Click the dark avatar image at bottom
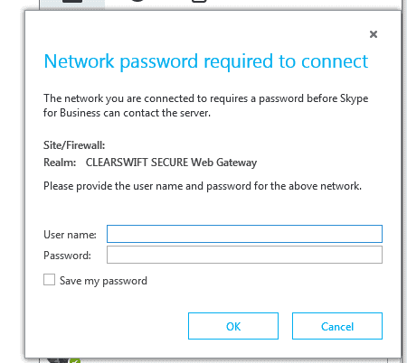This screenshot has width=407, height=363. [x=58, y=360]
